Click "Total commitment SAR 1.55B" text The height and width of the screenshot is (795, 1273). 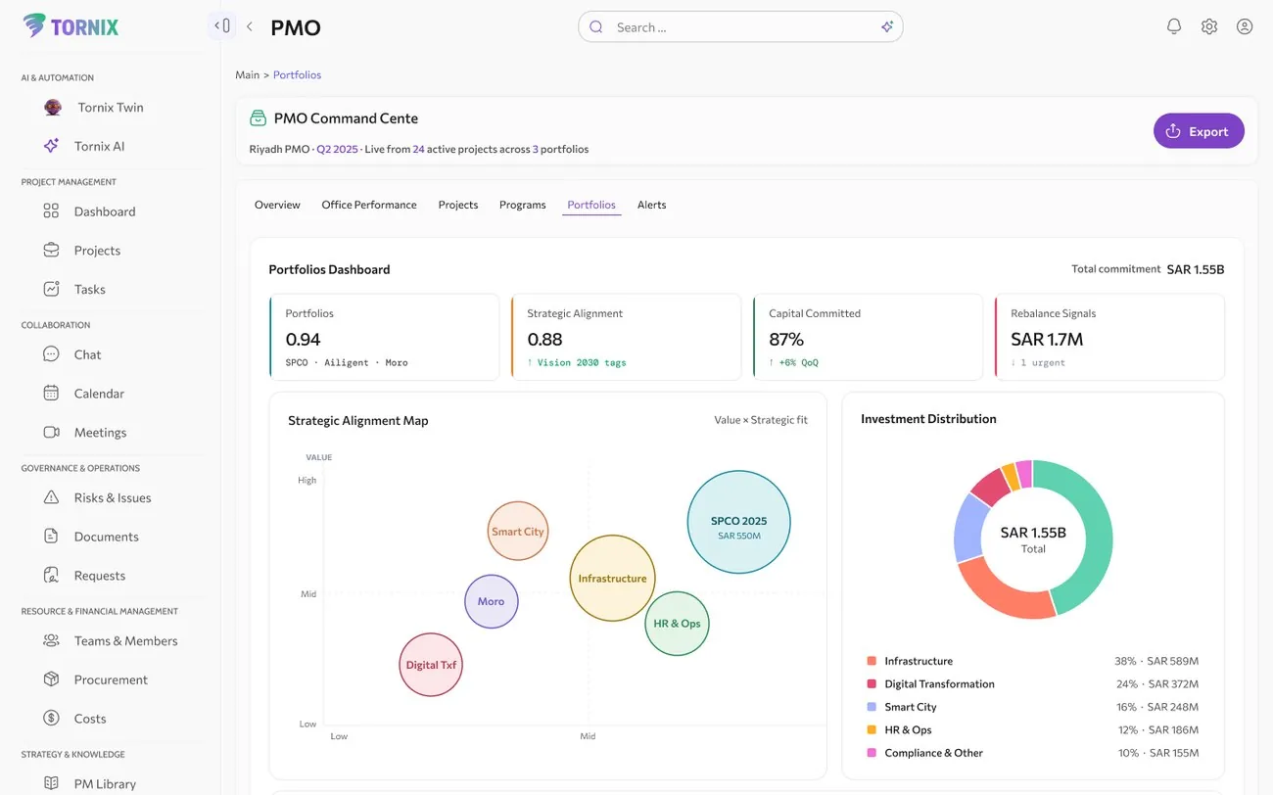1148,269
